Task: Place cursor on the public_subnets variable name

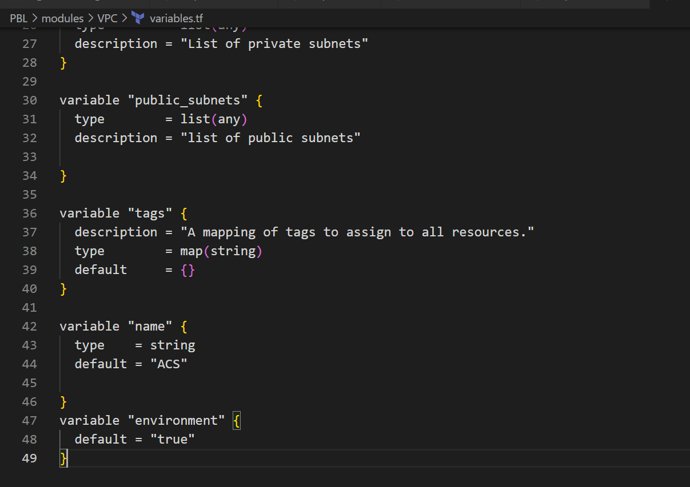Action: point(189,100)
